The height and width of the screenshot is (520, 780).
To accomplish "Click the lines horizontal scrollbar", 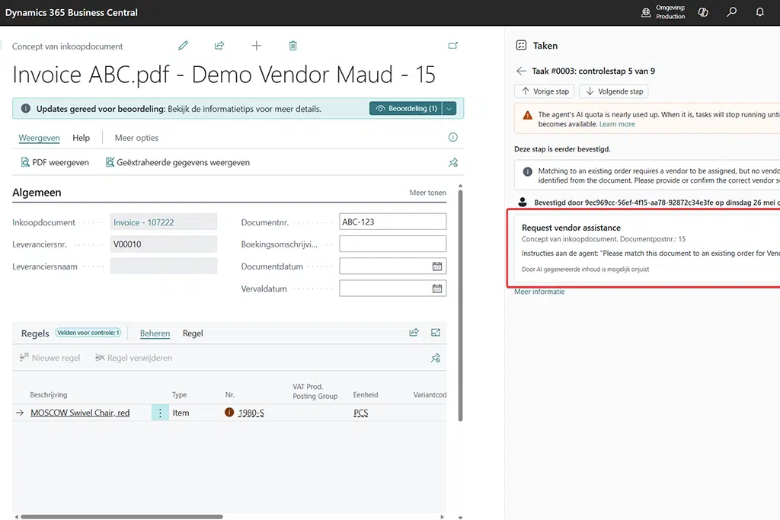I will tap(121, 516).
